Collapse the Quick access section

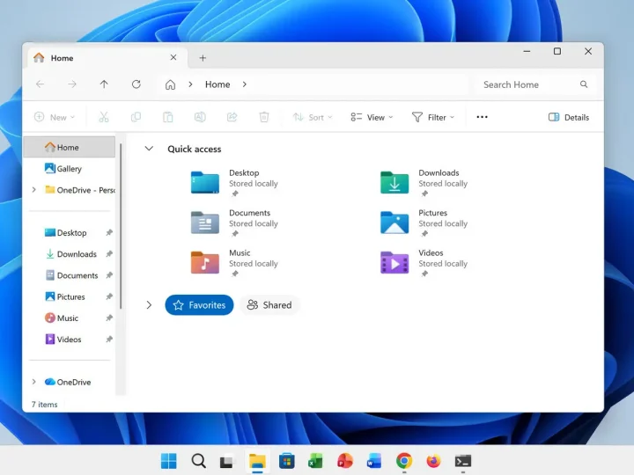(x=149, y=149)
